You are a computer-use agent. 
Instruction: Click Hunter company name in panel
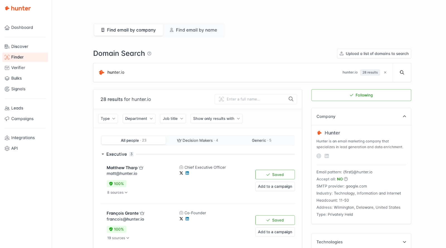point(332,133)
